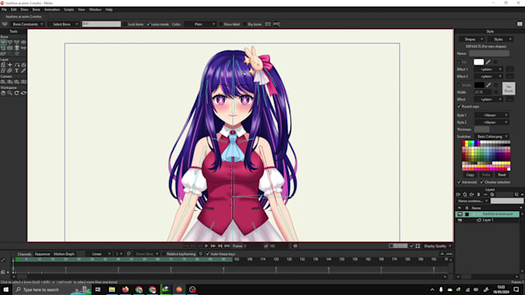Click the white Fill color swatch
Image resolution: width=525 pixels, height=295 pixels.
479,62
